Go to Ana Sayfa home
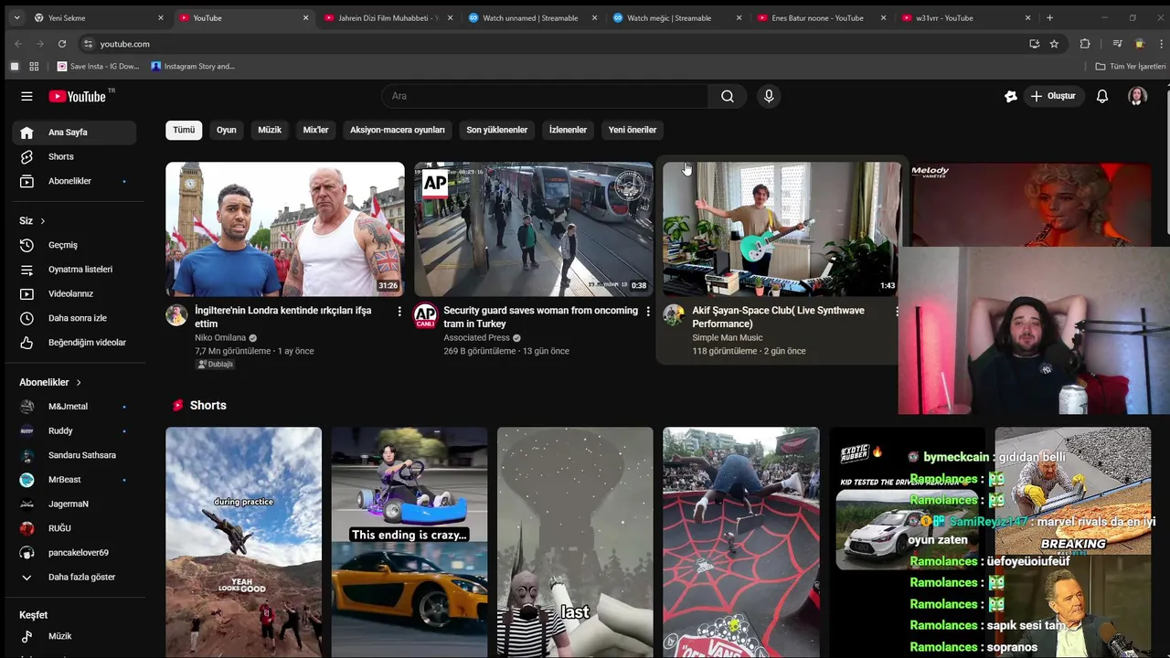1170x658 pixels. click(74, 133)
